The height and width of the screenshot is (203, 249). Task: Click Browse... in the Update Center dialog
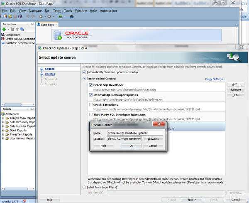pos(154,139)
